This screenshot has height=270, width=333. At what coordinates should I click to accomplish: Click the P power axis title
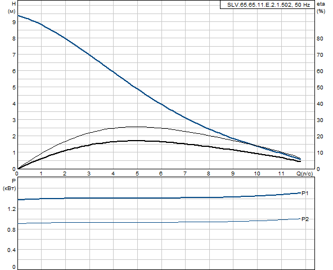pyautogui.click(x=14, y=181)
